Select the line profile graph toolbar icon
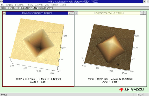Viewport: 149px width, 96px height. coord(40,8)
